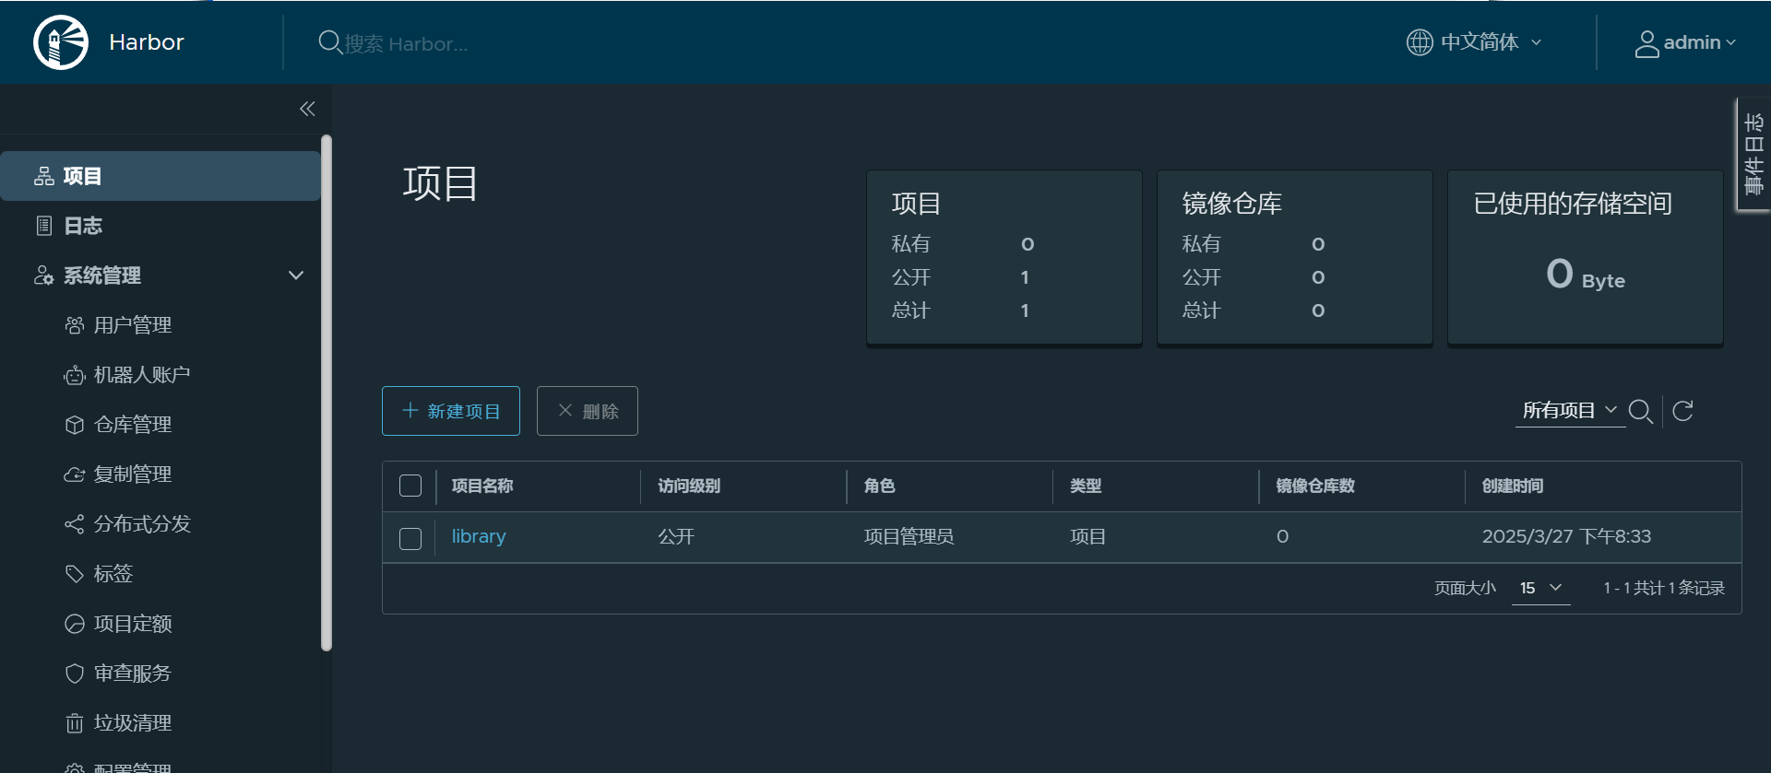This screenshot has width=1771, height=773.
Task: Click the refresh icon beside project search
Action: [x=1682, y=411]
